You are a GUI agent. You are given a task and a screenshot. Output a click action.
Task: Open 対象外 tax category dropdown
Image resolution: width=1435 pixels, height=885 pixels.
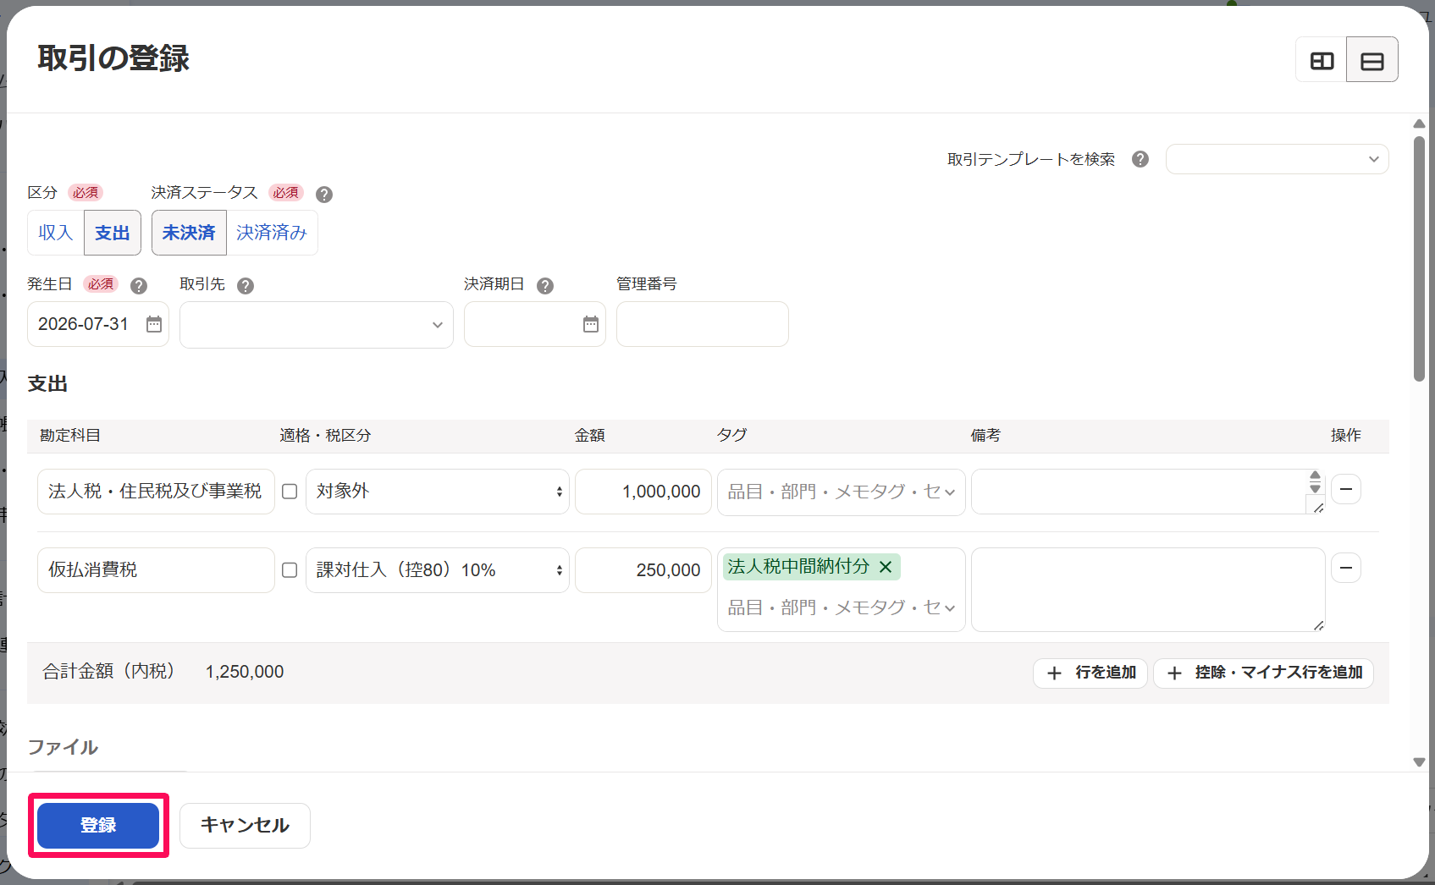click(438, 492)
